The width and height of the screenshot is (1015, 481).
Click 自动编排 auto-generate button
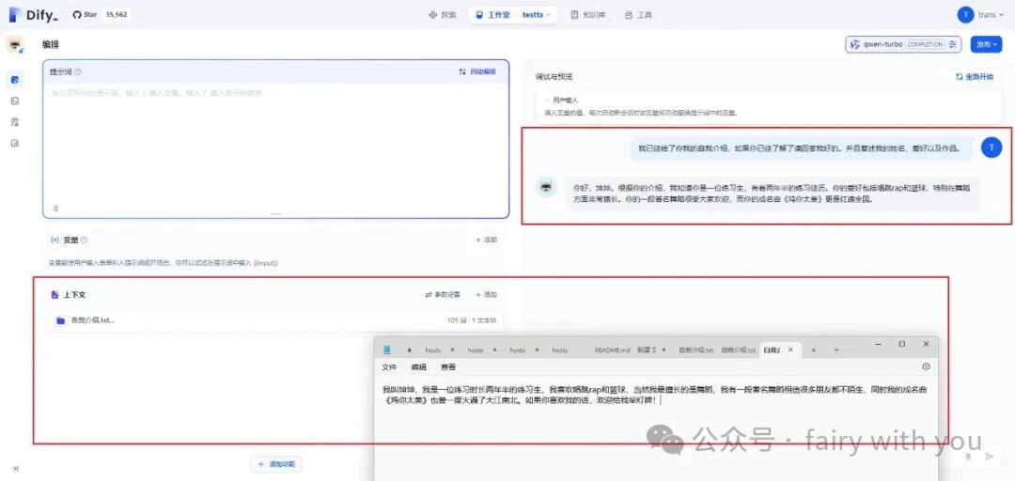[x=477, y=71]
